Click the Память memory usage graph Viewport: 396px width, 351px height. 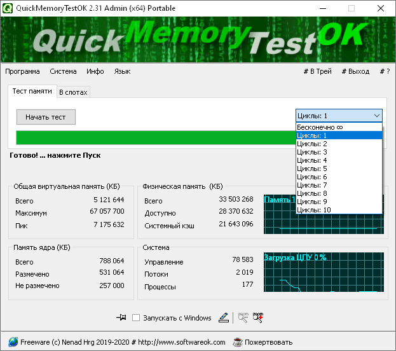(x=324, y=214)
